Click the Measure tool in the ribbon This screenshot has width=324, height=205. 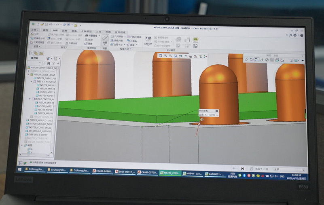point(105,38)
